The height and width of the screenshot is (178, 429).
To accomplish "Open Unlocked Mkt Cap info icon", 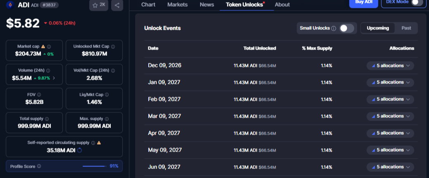I will click(113, 47).
